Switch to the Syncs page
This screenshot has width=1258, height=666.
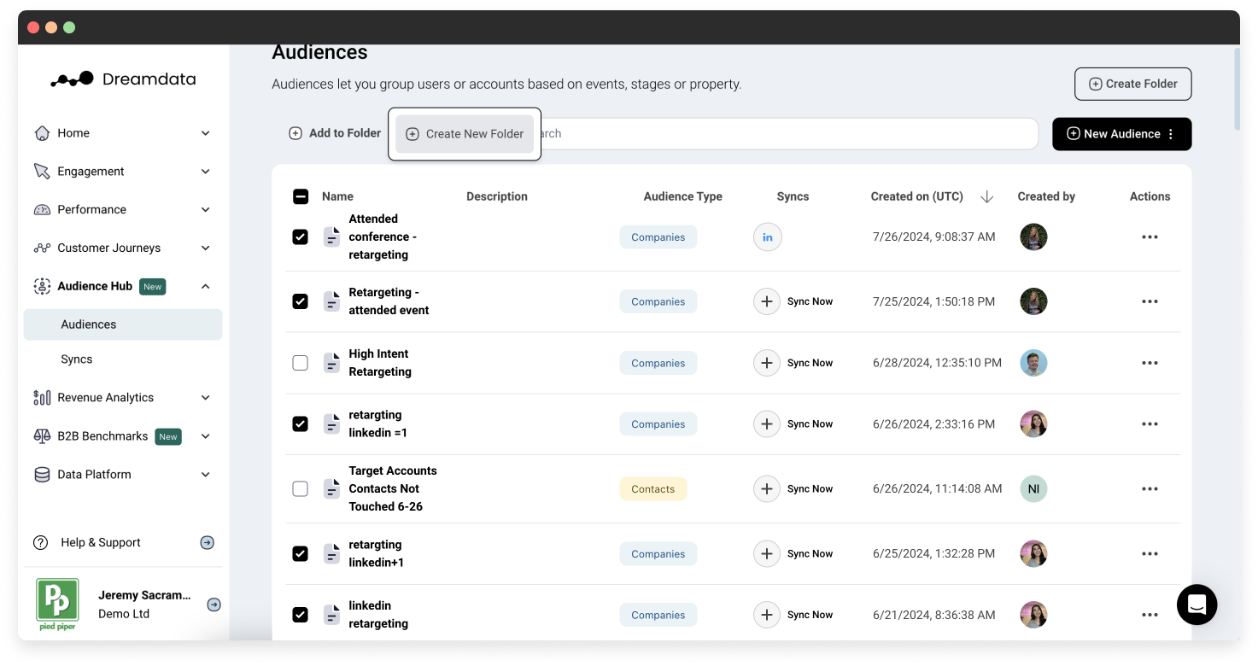[76, 359]
